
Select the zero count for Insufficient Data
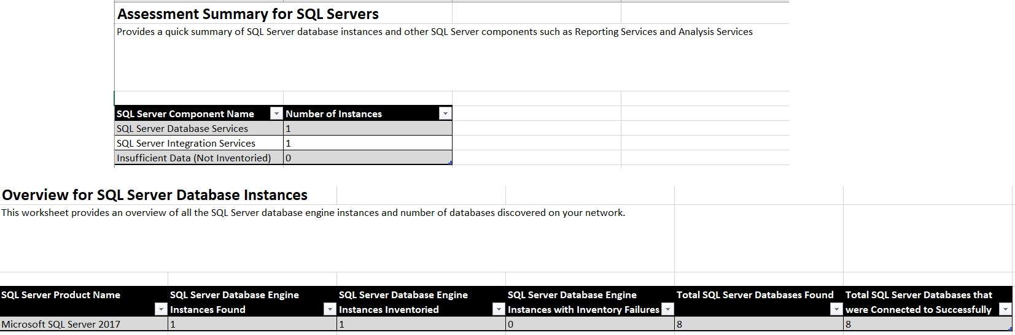tap(367, 158)
